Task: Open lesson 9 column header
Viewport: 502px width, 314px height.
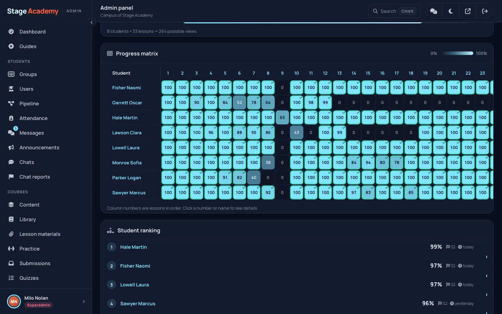Action: tap(282, 73)
